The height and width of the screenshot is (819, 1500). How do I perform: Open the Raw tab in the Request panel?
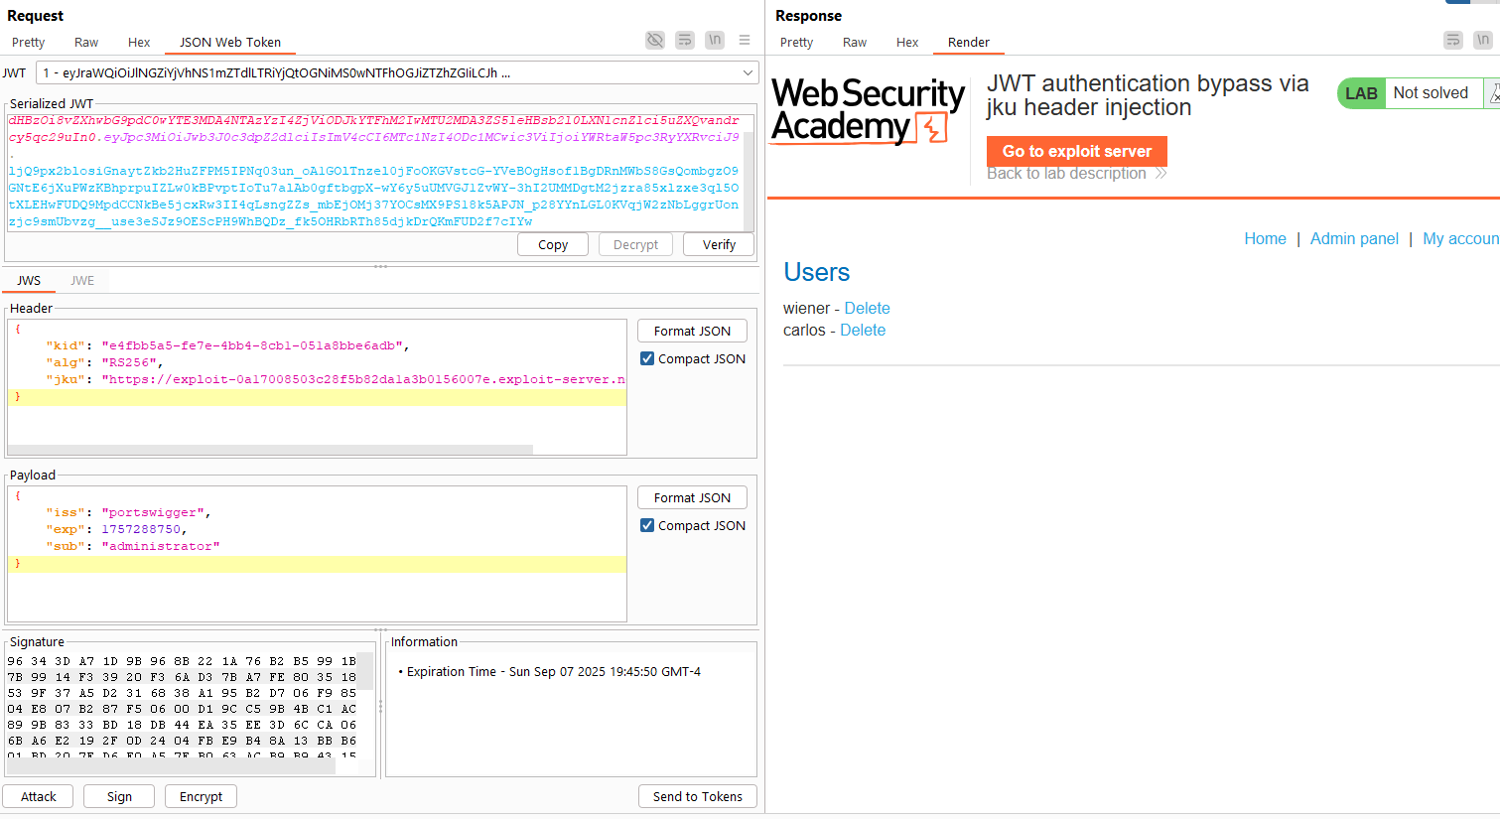[86, 43]
